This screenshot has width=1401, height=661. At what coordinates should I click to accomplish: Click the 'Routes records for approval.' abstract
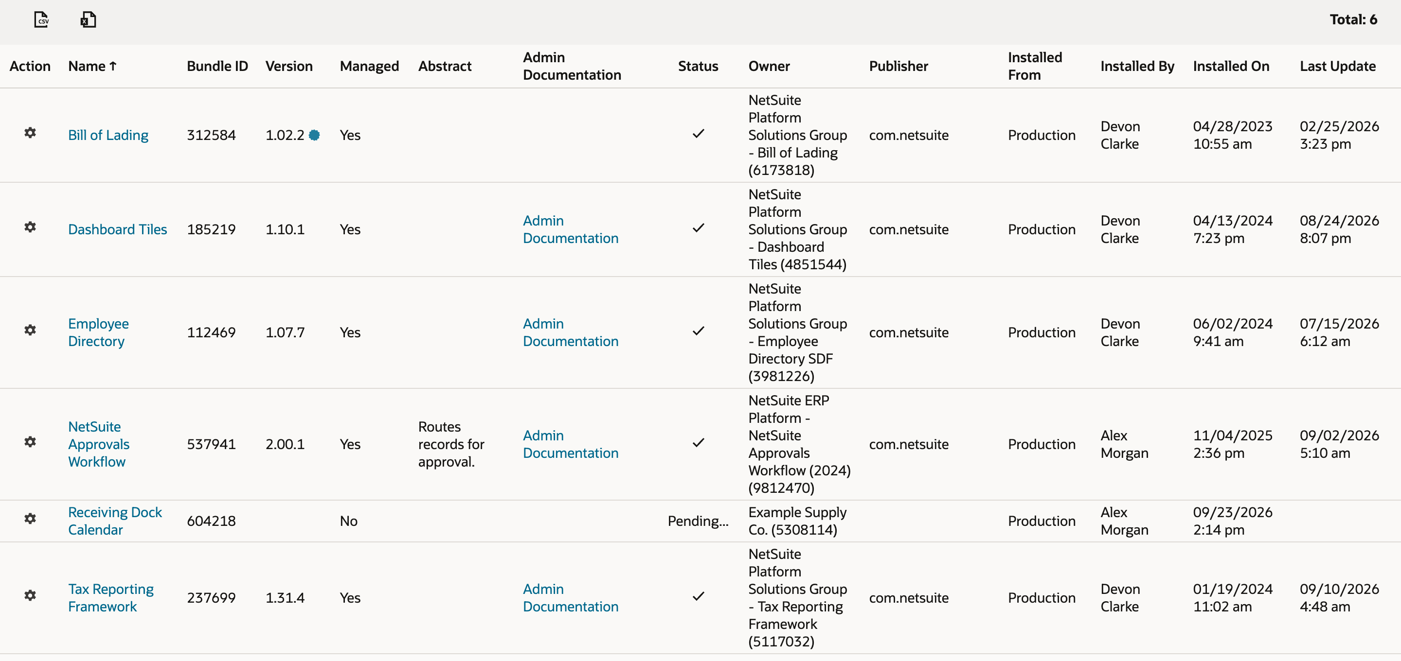point(451,445)
